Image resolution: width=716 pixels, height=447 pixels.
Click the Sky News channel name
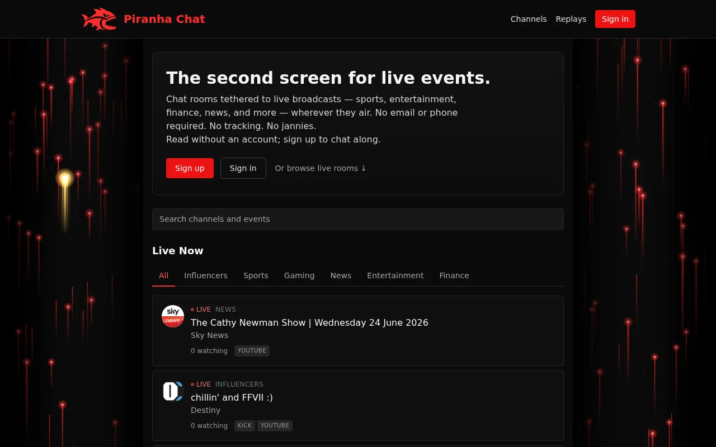(x=209, y=335)
